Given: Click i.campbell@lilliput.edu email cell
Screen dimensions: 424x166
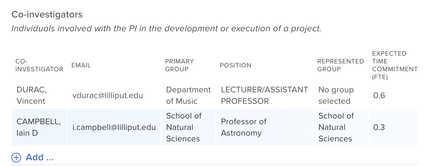Looking at the screenshot, I should pos(114,127).
